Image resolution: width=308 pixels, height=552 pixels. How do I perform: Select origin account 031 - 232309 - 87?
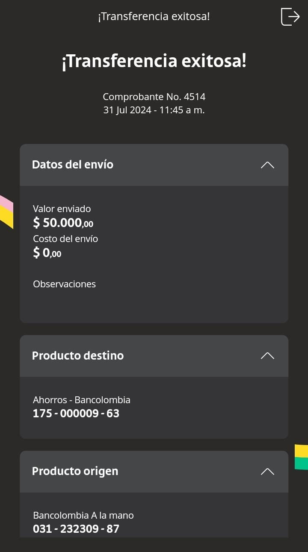(x=76, y=529)
